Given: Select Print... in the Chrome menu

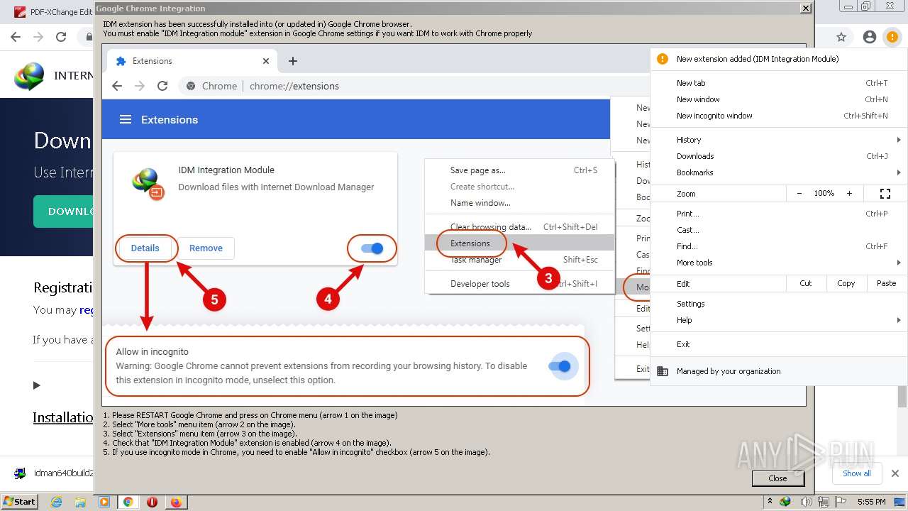Looking at the screenshot, I should (779, 214).
